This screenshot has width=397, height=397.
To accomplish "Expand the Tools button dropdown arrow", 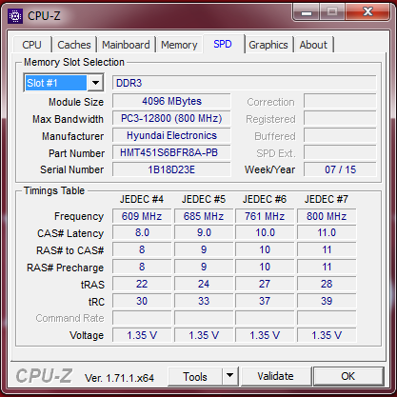I will click(x=230, y=376).
